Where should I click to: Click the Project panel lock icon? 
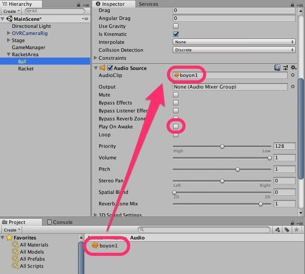tap(292, 223)
